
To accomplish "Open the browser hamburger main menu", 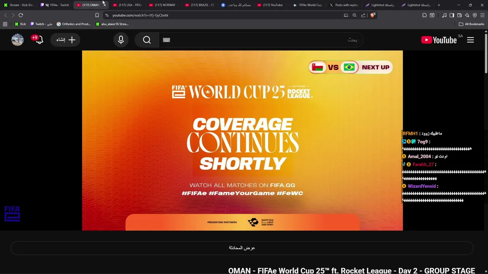I will [x=482, y=15].
